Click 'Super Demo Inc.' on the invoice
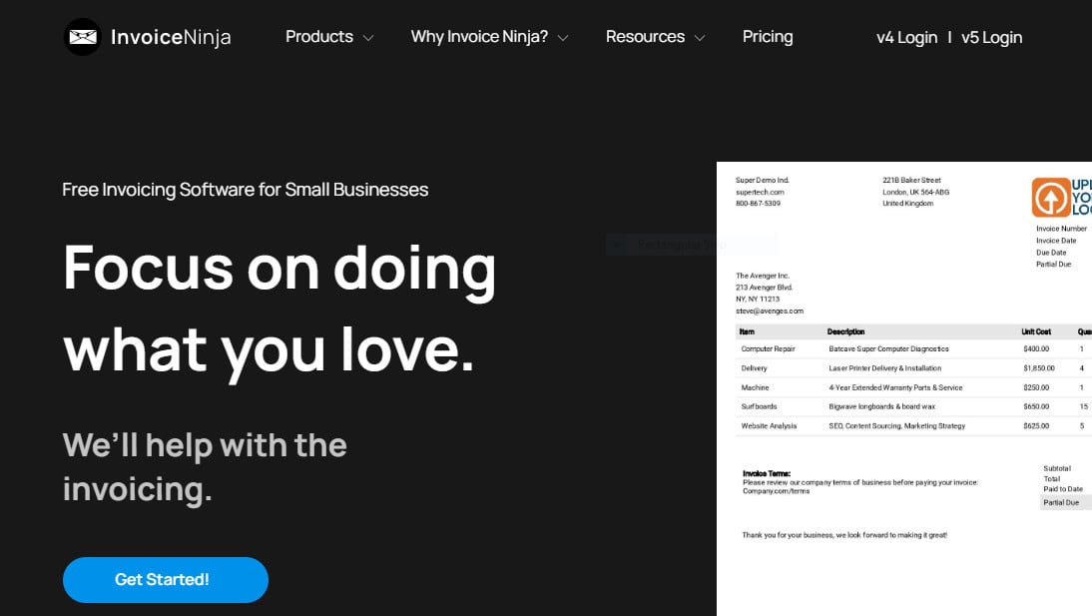 pyautogui.click(x=762, y=181)
